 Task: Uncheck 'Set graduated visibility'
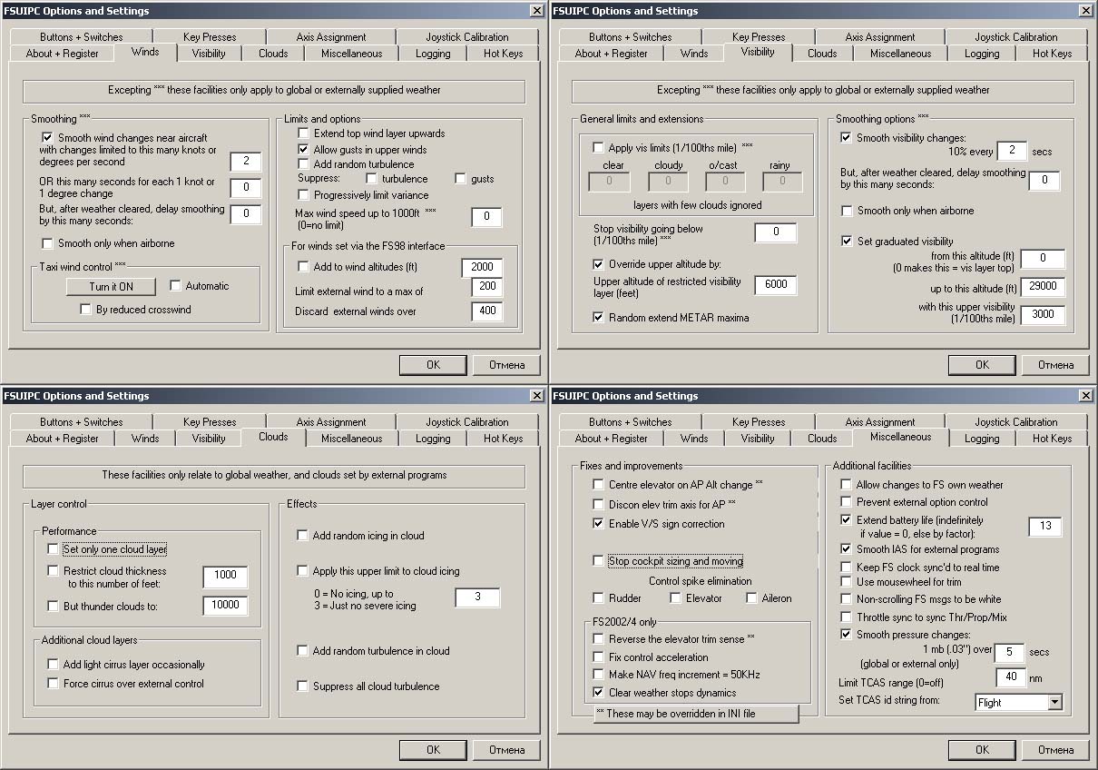[x=847, y=242]
